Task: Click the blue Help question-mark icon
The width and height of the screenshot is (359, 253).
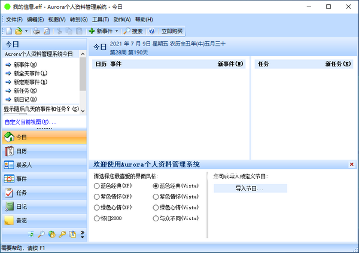Action: tap(151, 31)
